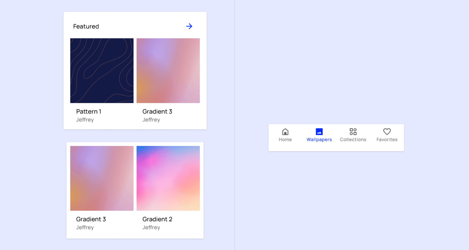Go to the Favorites tab label
The width and height of the screenshot is (469, 250).
click(387, 140)
